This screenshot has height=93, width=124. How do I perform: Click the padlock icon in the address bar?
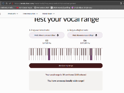click(x=6, y=3)
